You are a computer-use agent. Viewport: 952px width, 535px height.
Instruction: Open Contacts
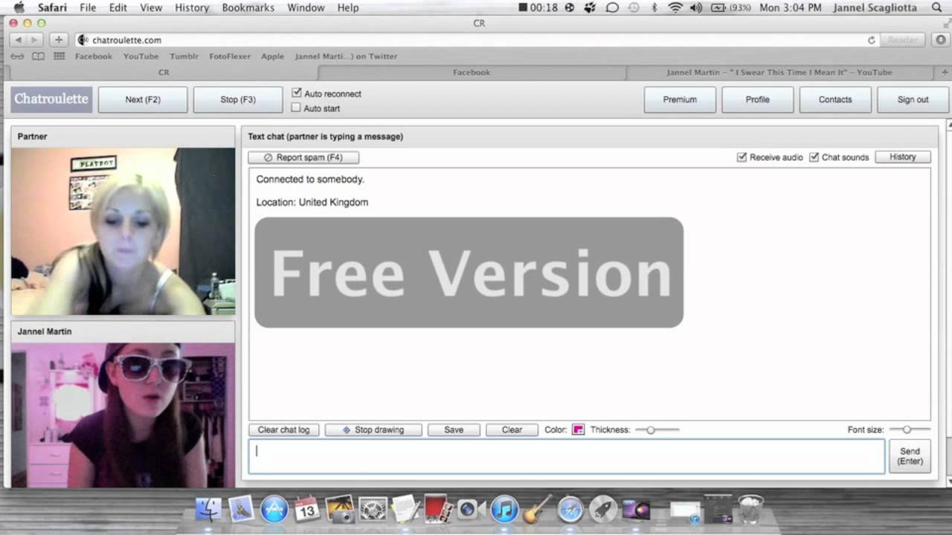pos(835,100)
